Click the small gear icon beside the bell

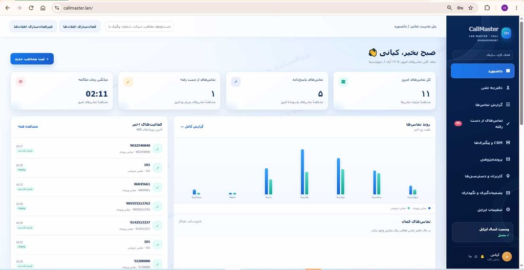476,256
